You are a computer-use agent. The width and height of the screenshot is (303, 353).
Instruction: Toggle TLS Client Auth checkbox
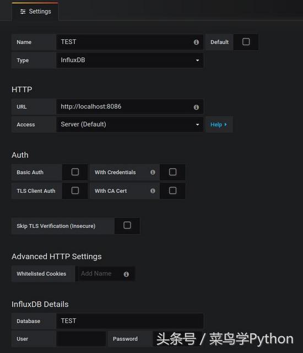click(75, 190)
